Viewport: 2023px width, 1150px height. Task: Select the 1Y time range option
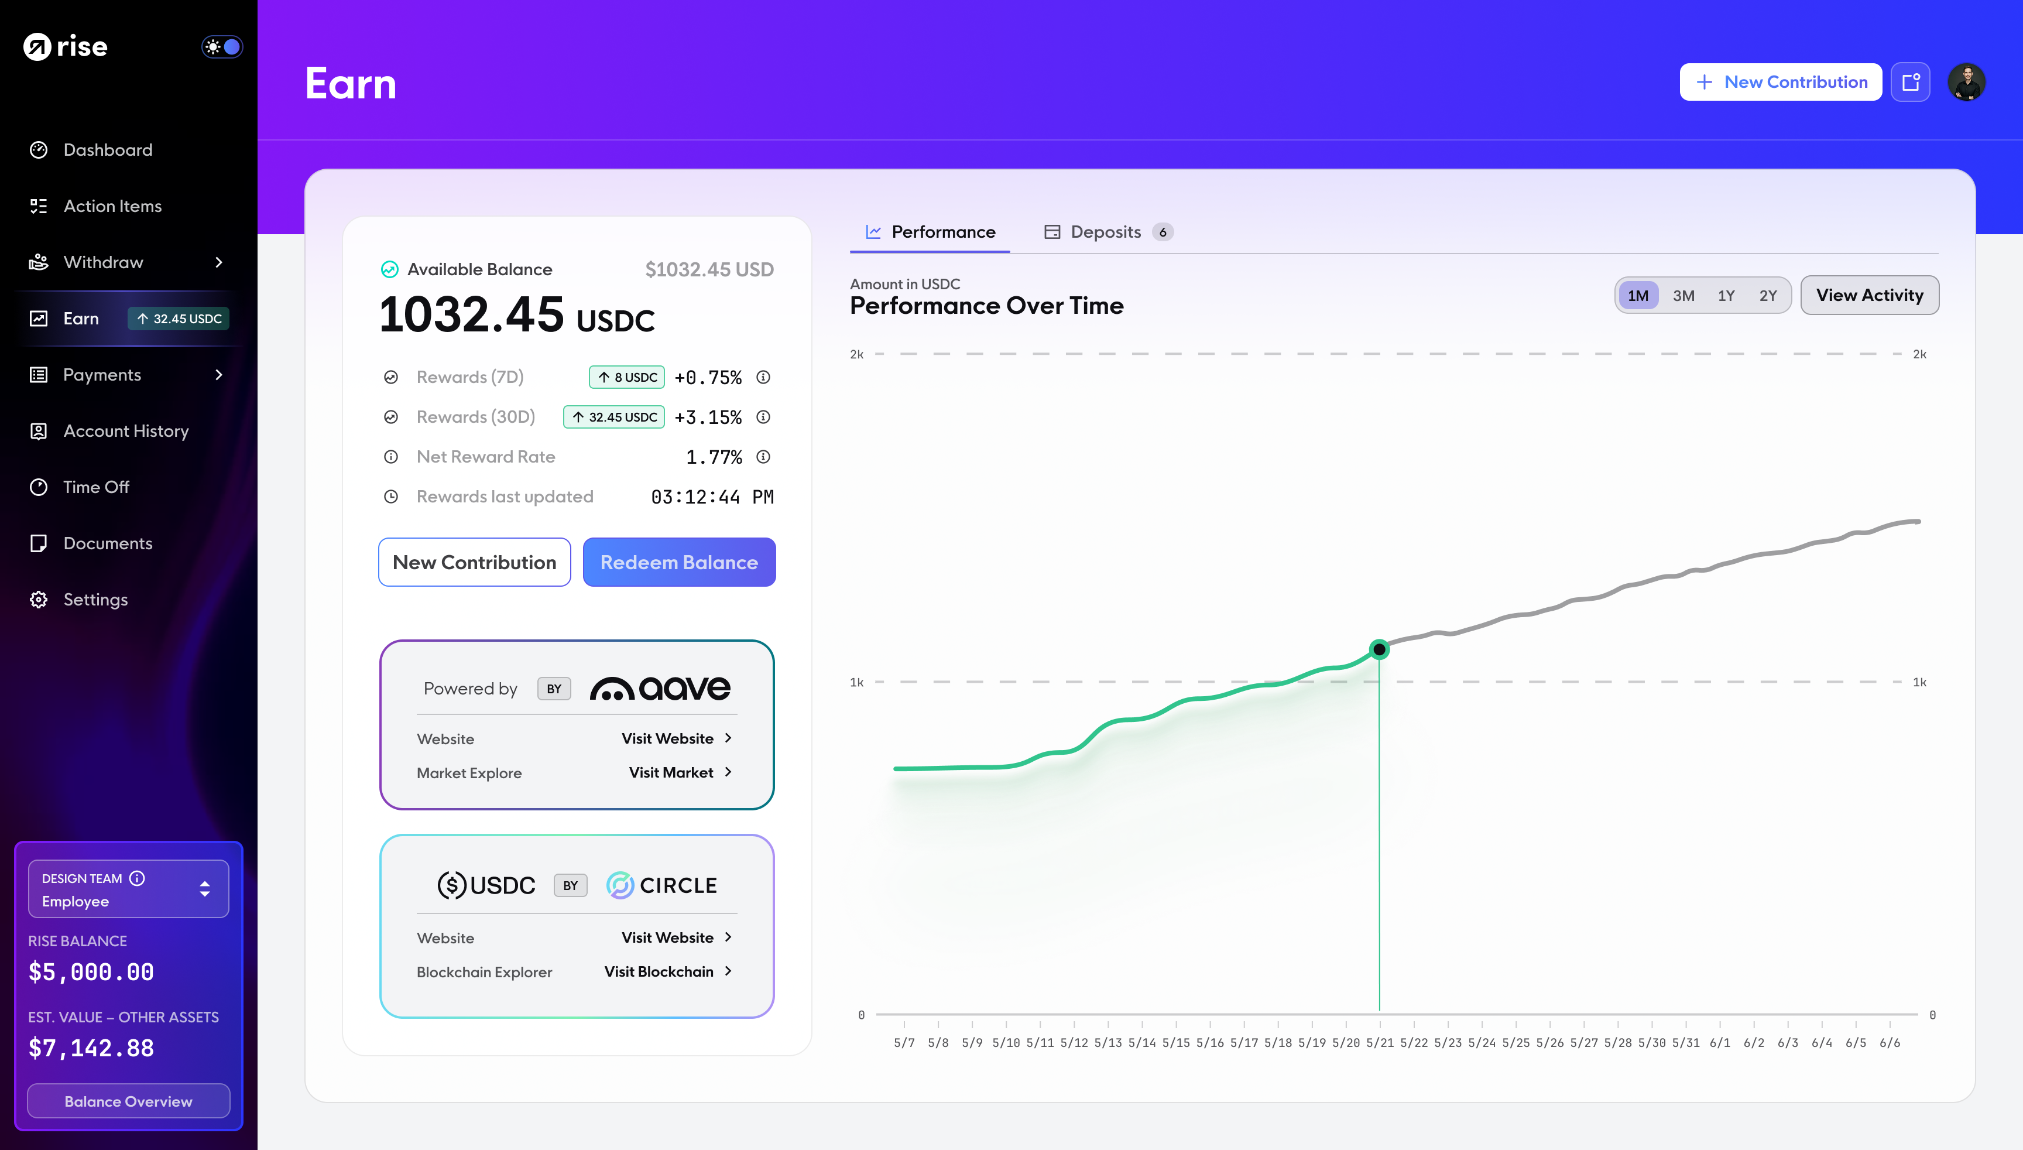(x=1726, y=295)
